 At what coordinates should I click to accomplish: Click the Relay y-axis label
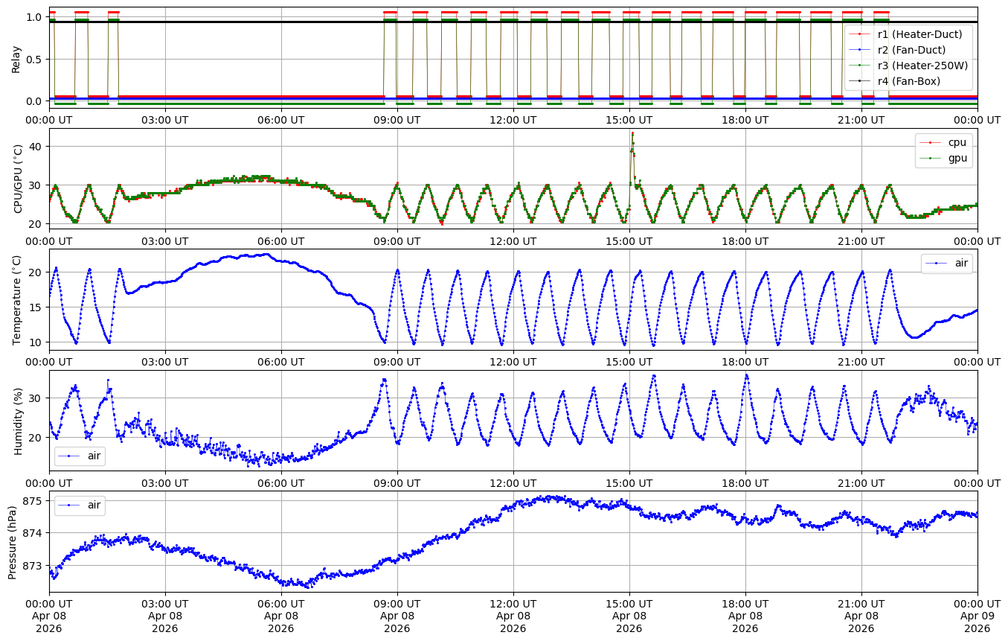coord(16,58)
